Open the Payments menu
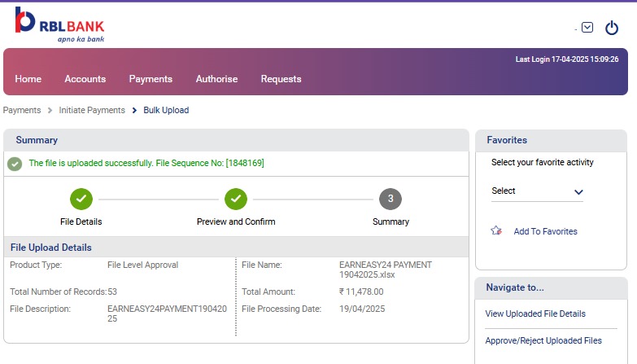The image size is (637, 364). (151, 79)
